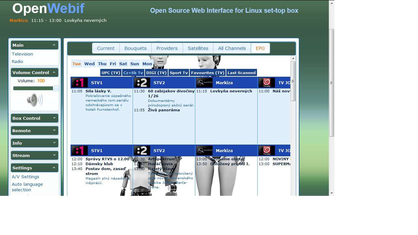Viewport: 418px width, 235px height.
Task: Click the EPG list vertical scrollbar thumb
Action: [x=293, y=81]
